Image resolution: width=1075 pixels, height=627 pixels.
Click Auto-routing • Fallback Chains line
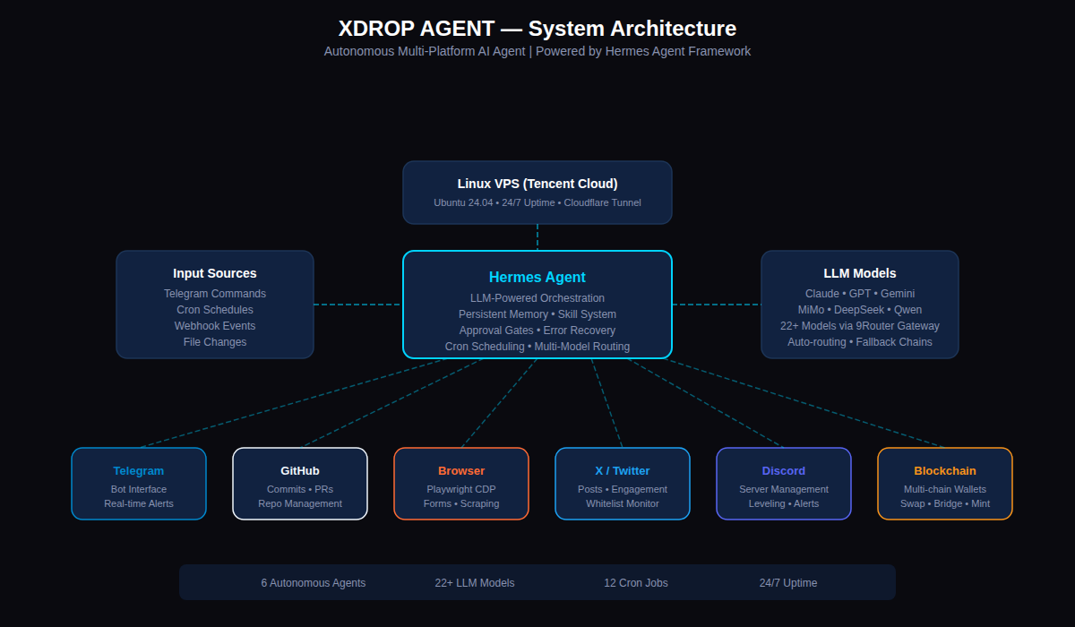(x=860, y=342)
